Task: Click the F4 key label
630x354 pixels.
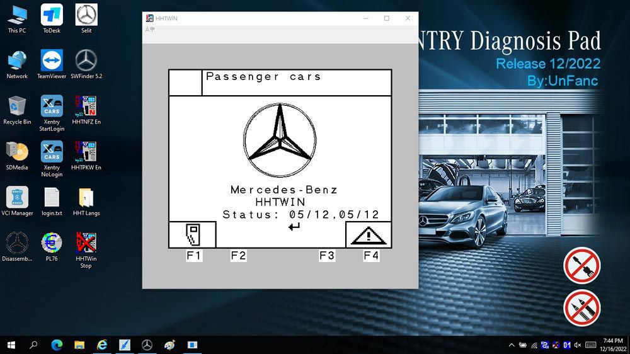Action: tap(371, 256)
